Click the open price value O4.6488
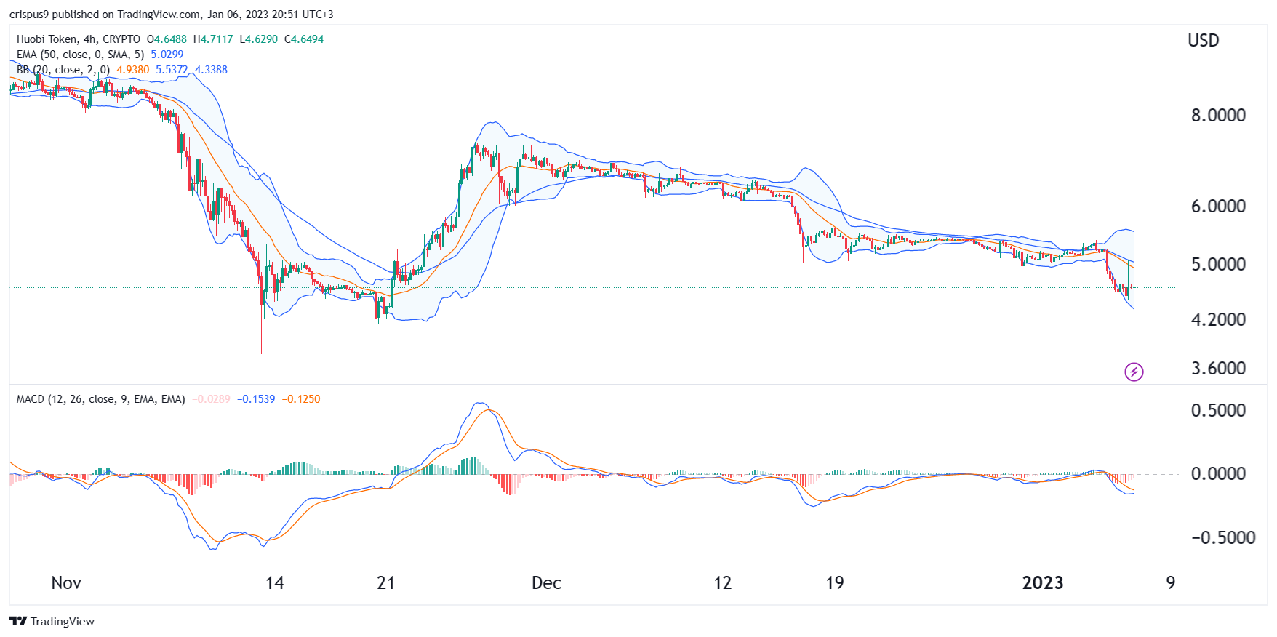This screenshot has width=1277, height=637. point(167,39)
